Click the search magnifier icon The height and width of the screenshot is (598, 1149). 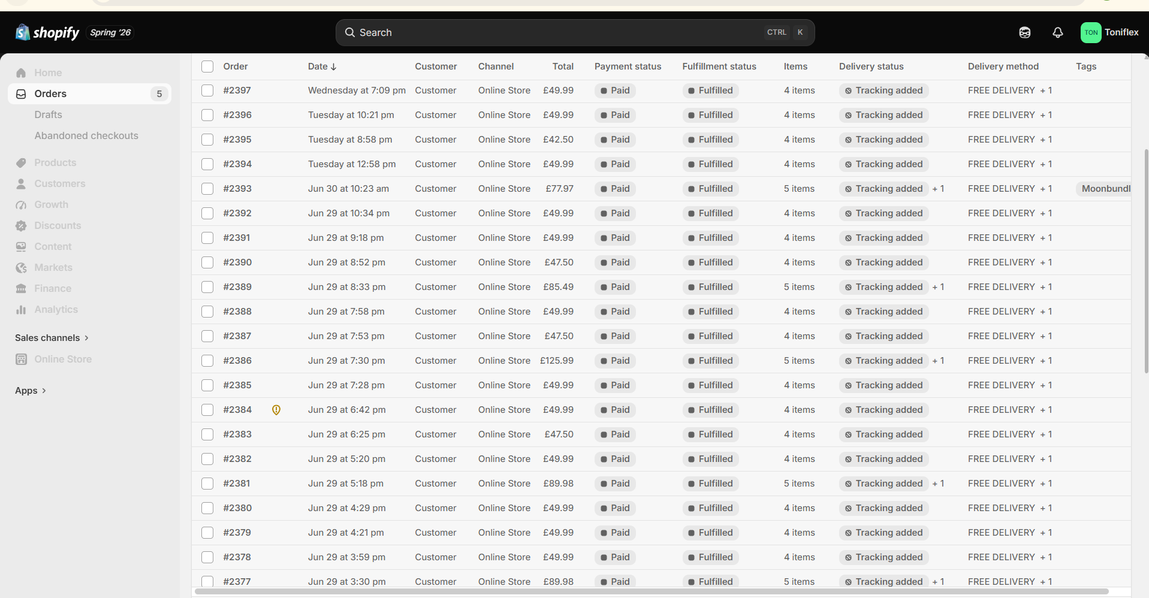pos(350,32)
